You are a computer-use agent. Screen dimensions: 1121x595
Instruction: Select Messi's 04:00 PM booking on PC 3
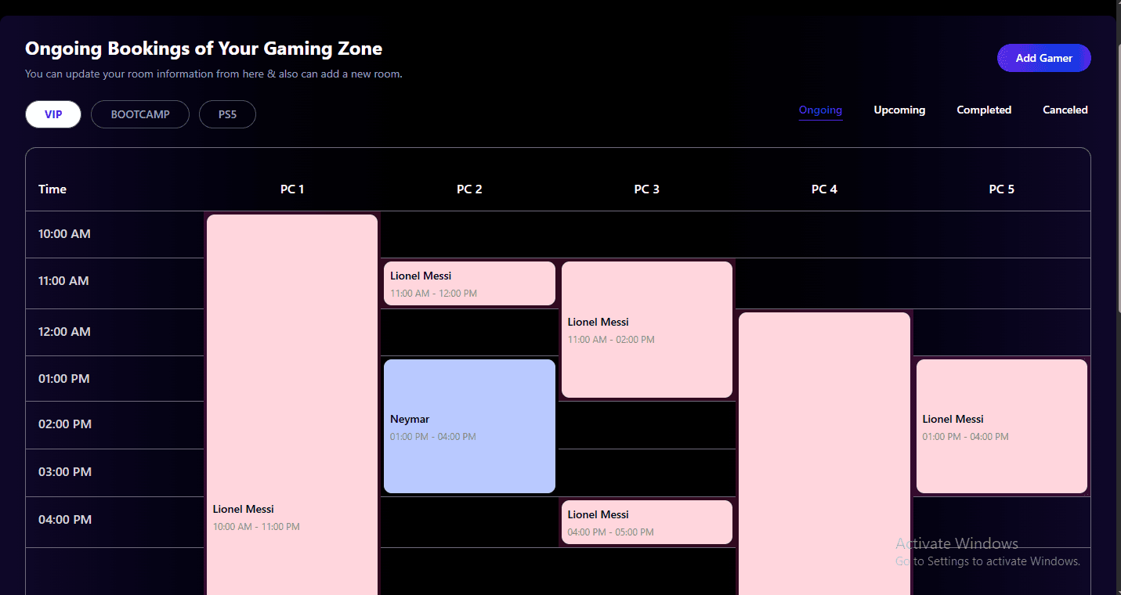[646, 521]
